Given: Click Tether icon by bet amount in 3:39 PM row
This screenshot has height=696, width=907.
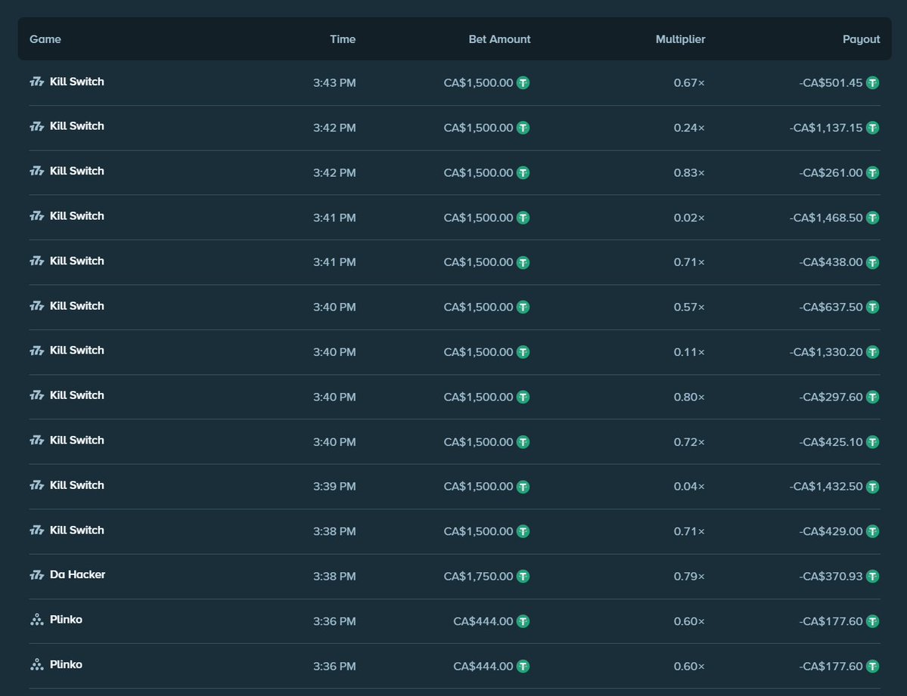Looking at the screenshot, I should point(523,487).
